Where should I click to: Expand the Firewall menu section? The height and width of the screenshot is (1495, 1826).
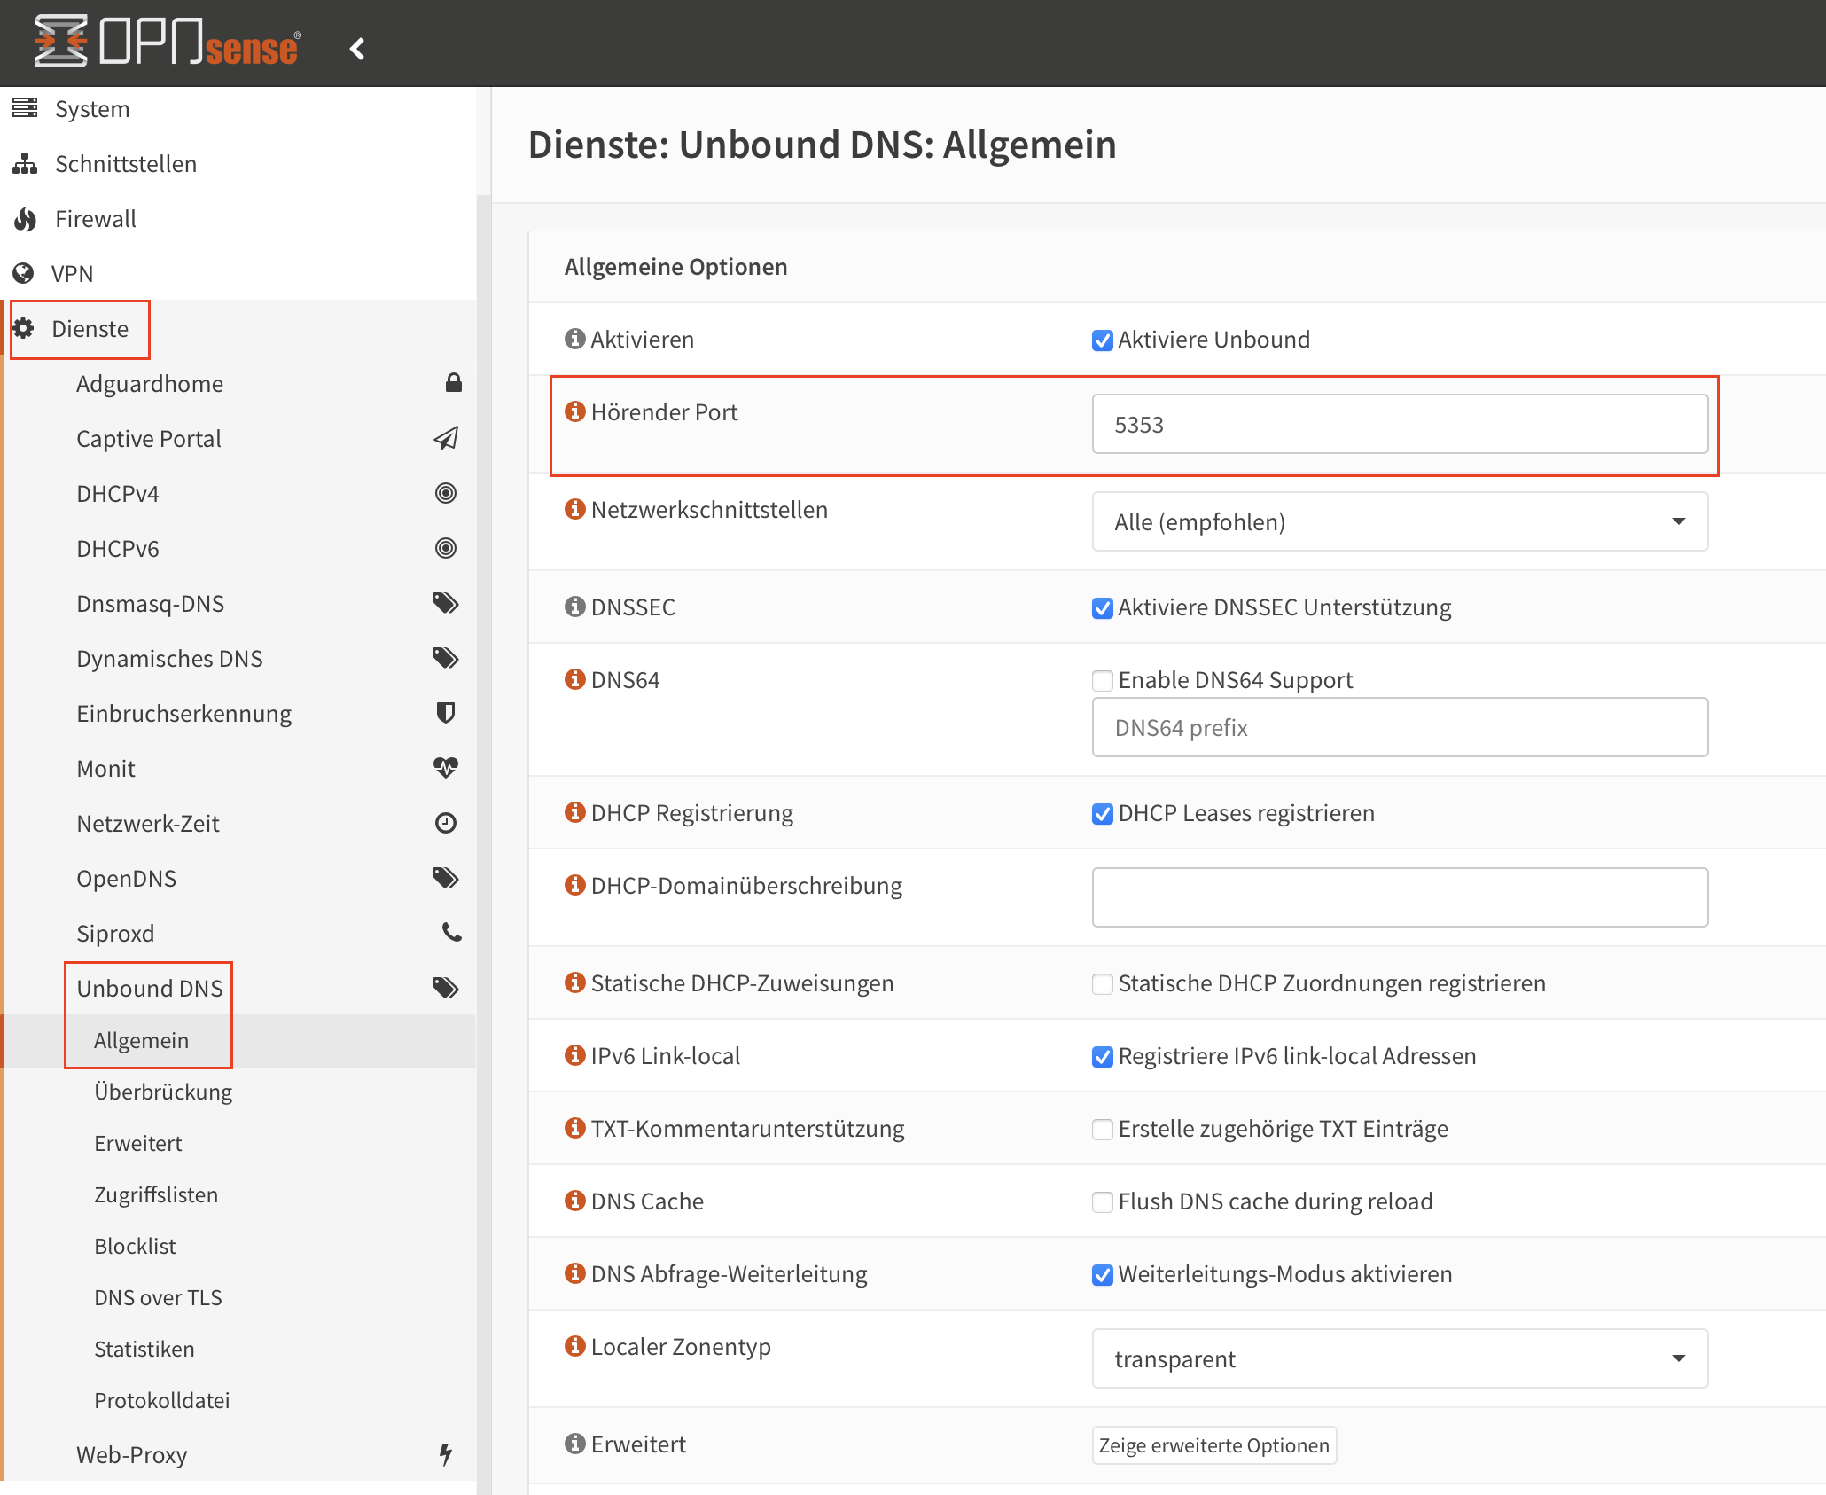(96, 219)
